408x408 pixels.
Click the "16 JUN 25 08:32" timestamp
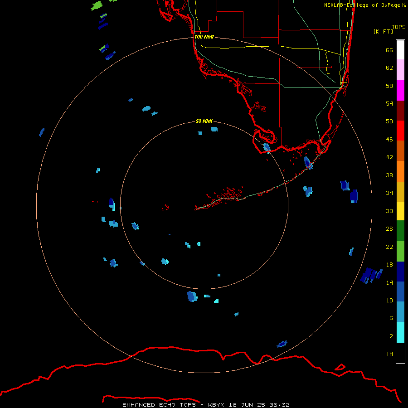pyautogui.click(x=259, y=405)
